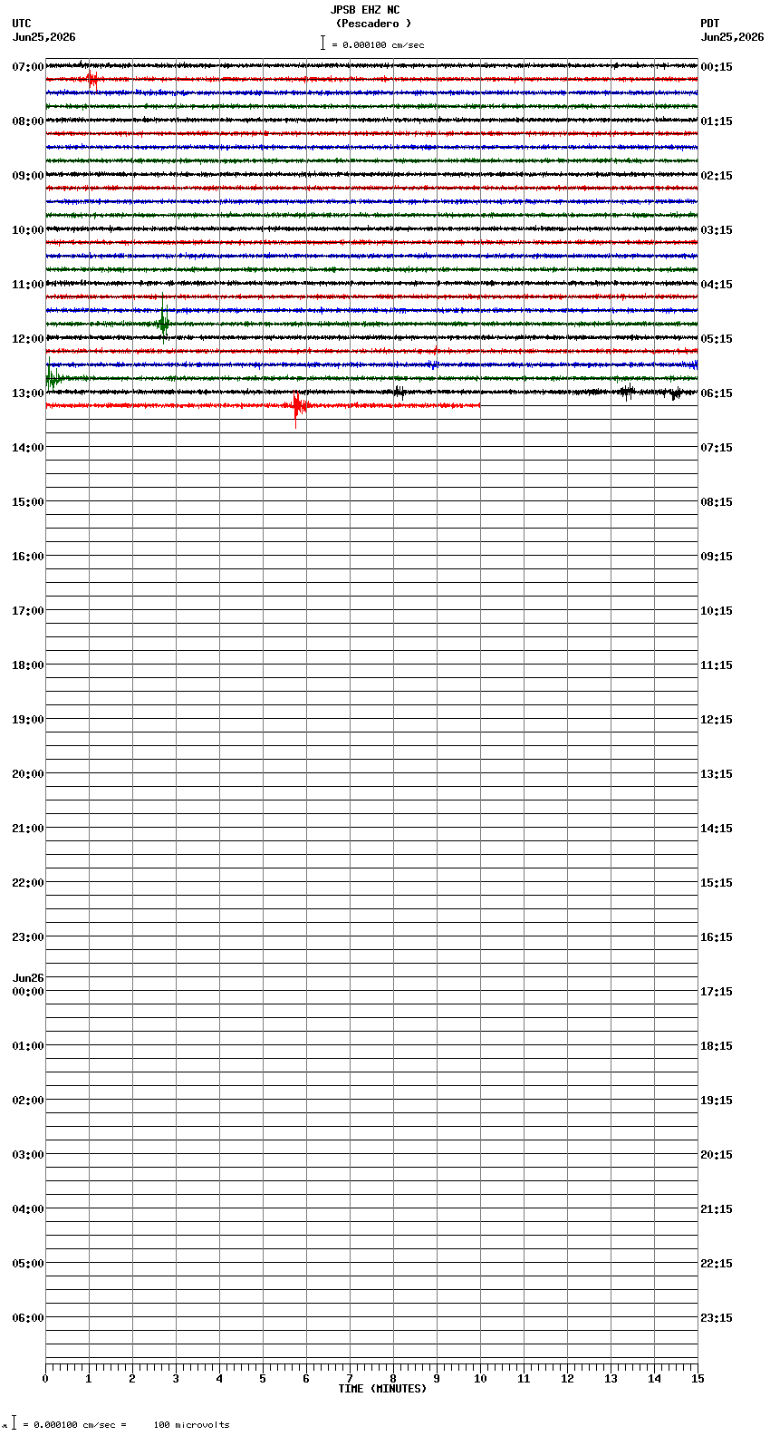The width and height of the screenshot is (770, 1436).
Task: Click the '15:15' PDT time label
Action: 717,883
